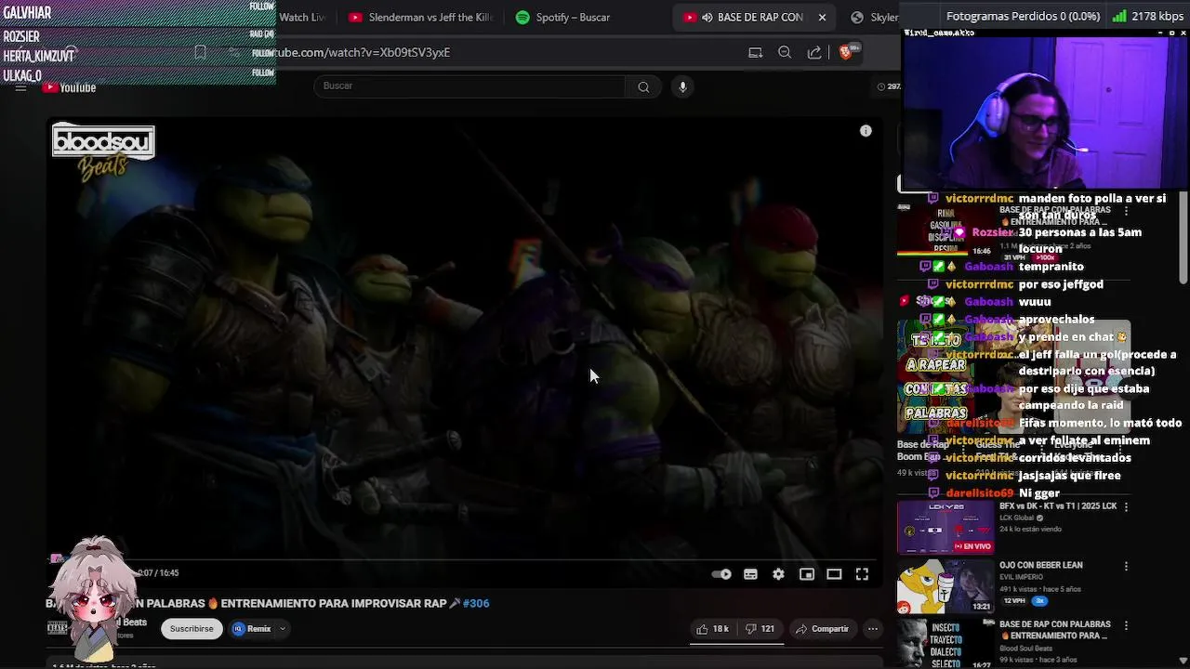Click into the Buscar search field

pos(469,86)
